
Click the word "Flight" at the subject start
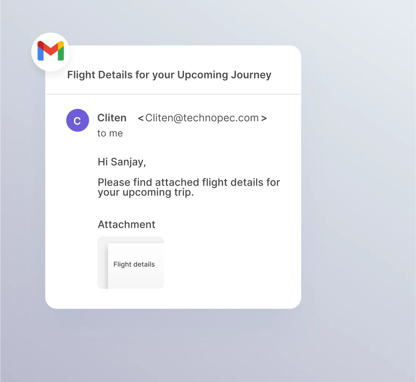click(x=81, y=75)
